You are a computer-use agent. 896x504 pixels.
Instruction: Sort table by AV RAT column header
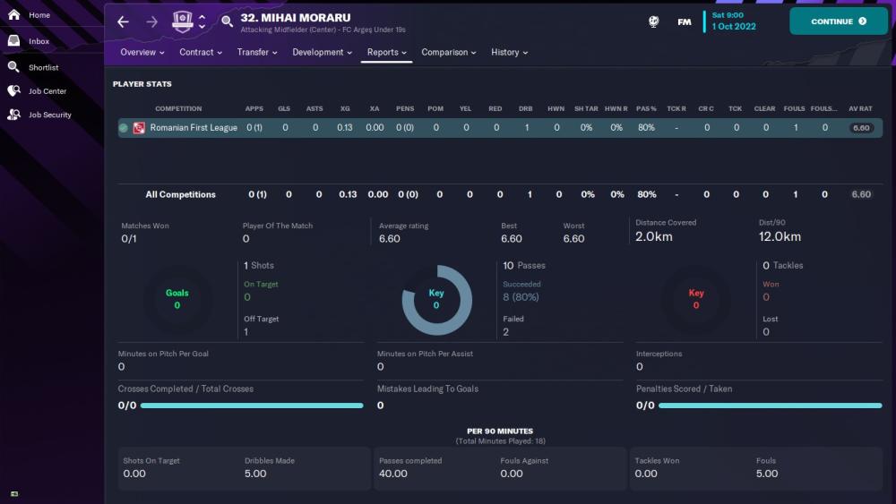click(x=860, y=108)
